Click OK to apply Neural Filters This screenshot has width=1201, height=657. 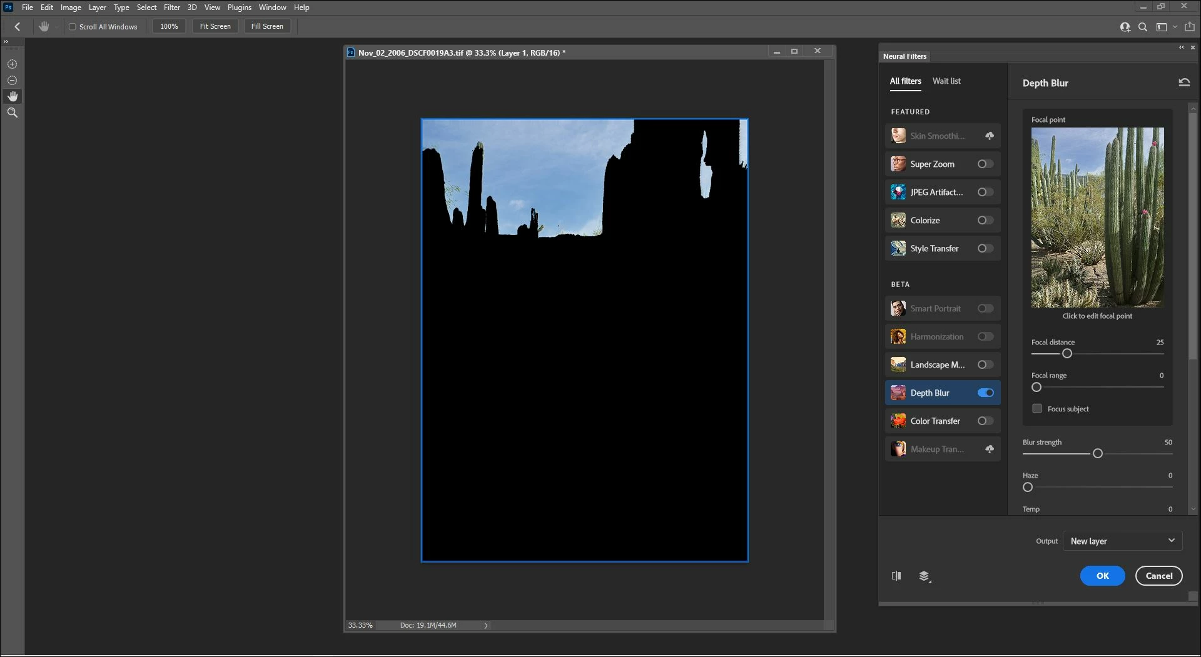pyautogui.click(x=1102, y=576)
